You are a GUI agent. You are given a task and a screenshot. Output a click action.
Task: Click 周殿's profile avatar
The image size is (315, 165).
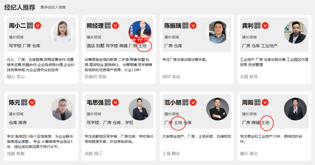tap(295, 109)
